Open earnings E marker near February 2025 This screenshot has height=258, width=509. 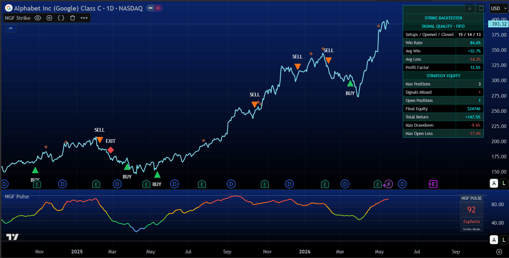(96, 184)
